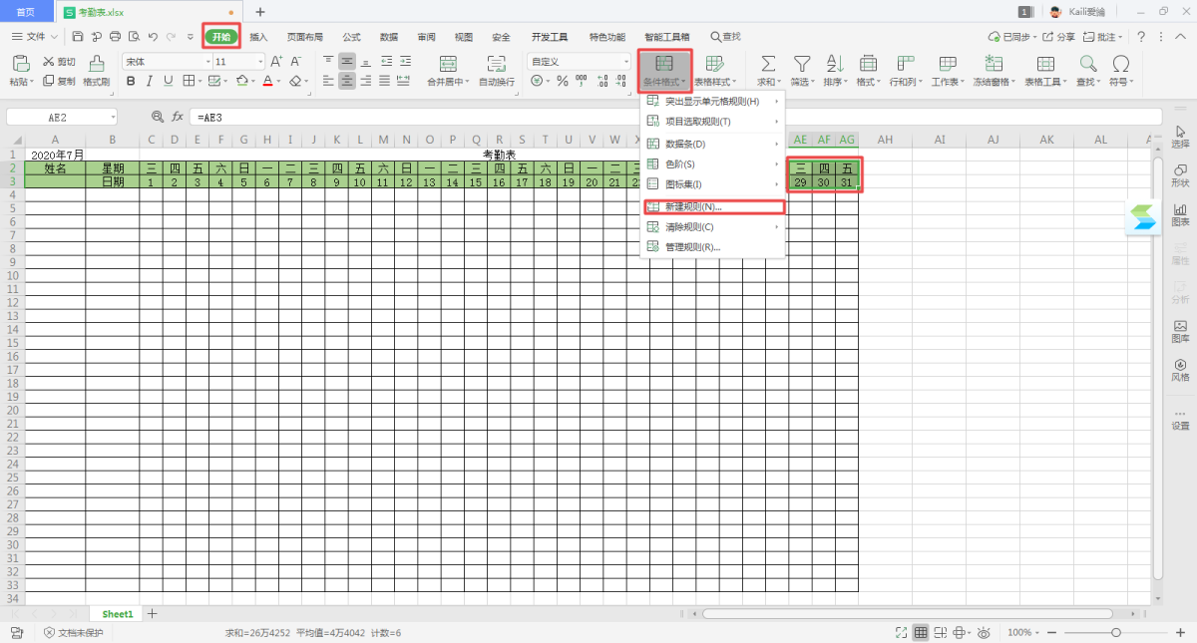The height and width of the screenshot is (643, 1197).
Task: Click the Sort (排序) icon
Action: (x=832, y=64)
